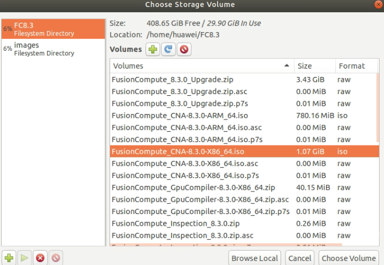This screenshot has width=384, height=265.
Task: Click the 1.07 GiB size cell
Action: (x=310, y=152)
